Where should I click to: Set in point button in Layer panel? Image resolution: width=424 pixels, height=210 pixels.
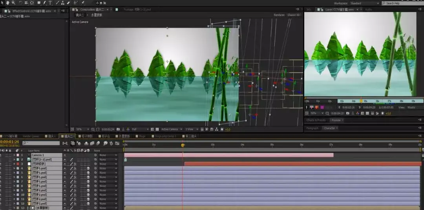339,107
